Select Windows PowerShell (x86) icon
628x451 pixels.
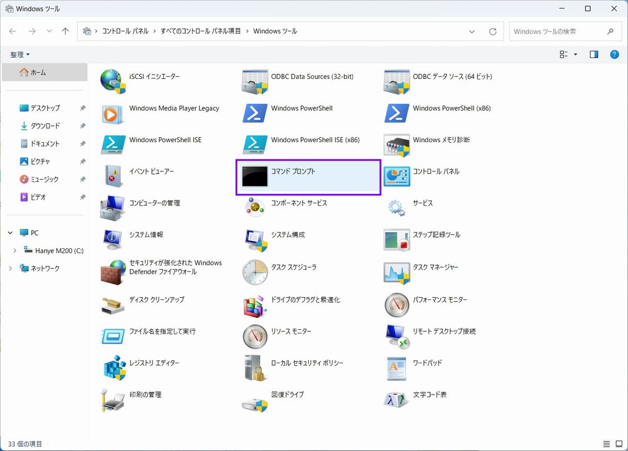click(x=397, y=113)
